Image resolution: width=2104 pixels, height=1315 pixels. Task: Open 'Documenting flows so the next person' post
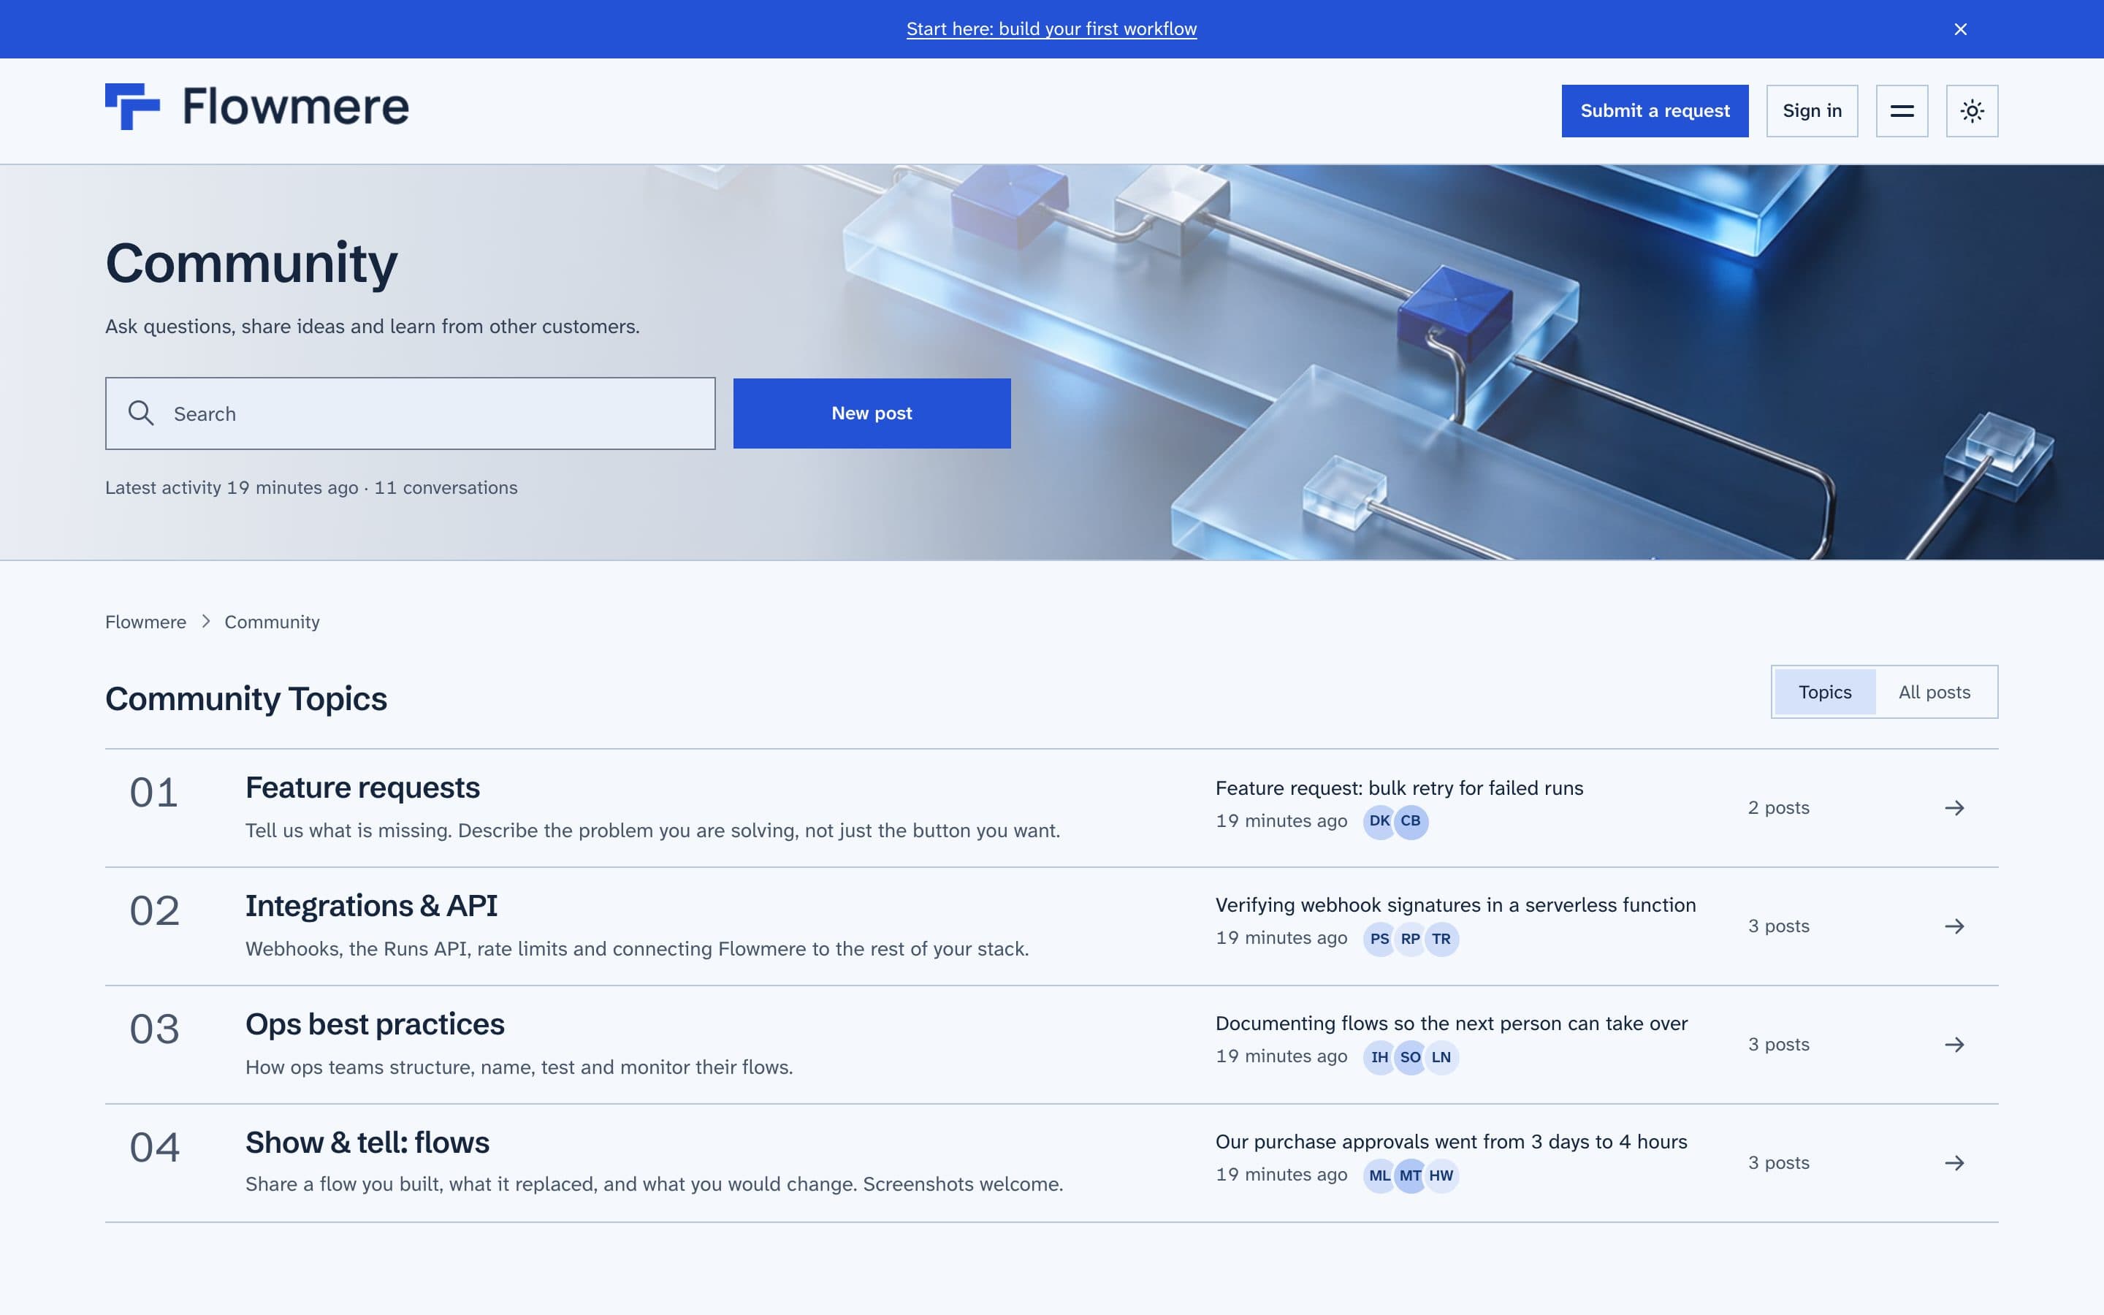tap(1451, 1024)
